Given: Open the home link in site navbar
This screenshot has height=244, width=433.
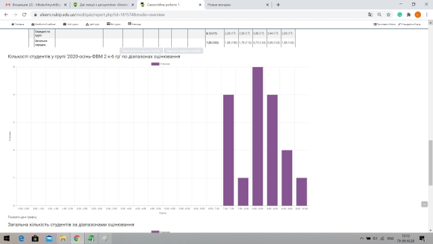Looking at the screenshot, I should [18, 24].
